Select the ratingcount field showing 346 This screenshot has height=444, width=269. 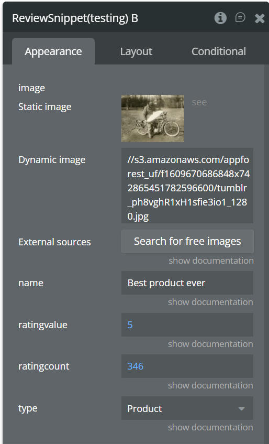[x=187, y=366]
